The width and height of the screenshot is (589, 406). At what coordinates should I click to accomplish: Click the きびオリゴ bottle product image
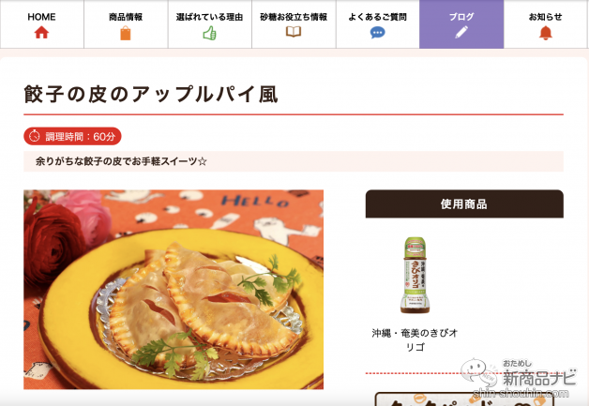pos(415,276)
